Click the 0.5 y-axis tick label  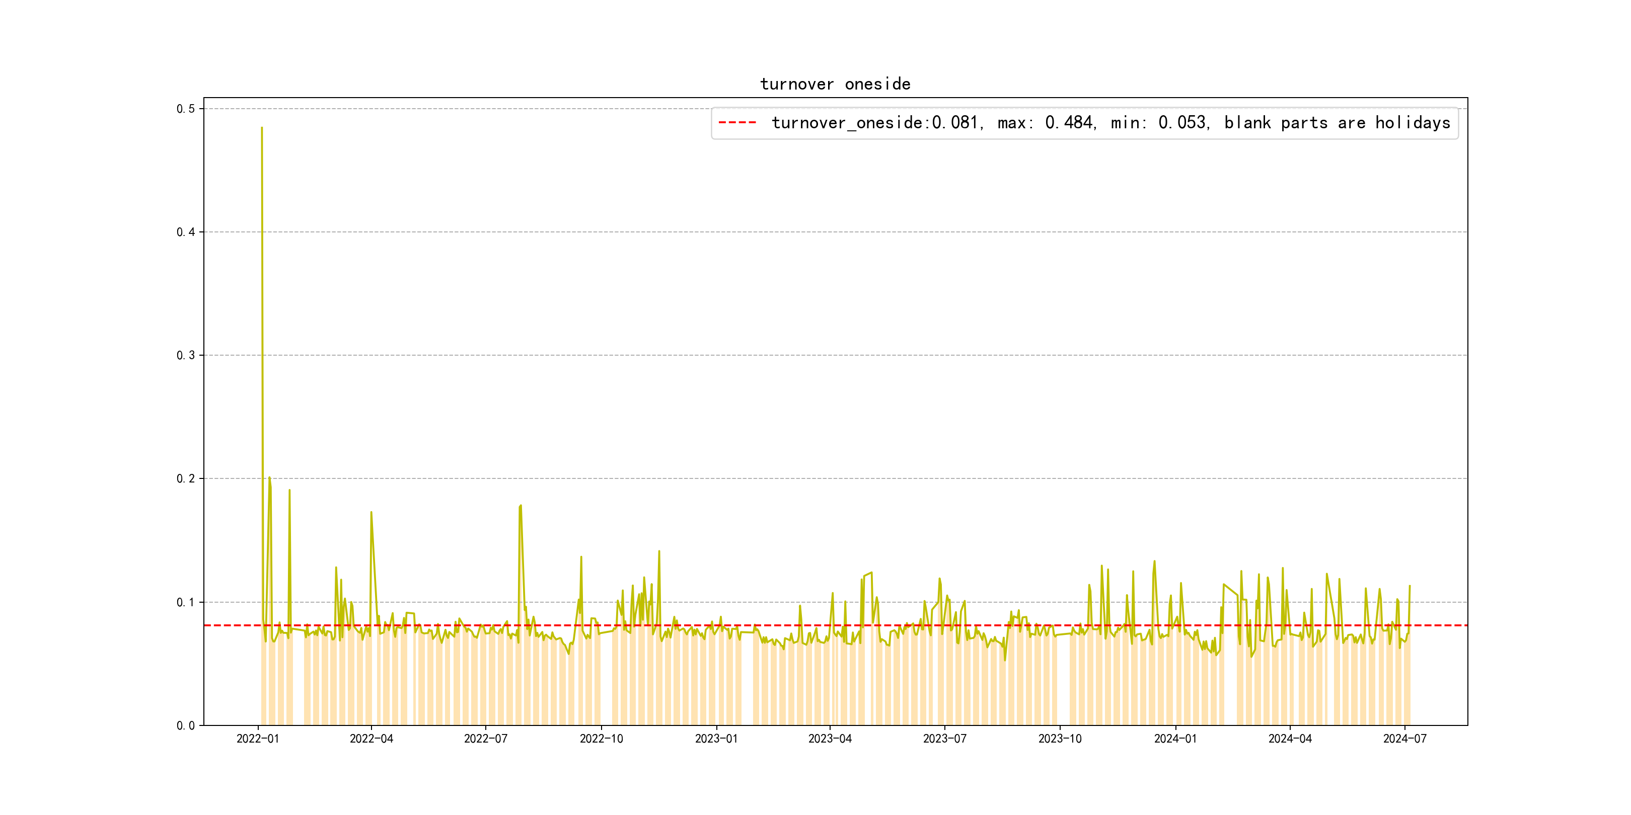click(x=186, y=109)
